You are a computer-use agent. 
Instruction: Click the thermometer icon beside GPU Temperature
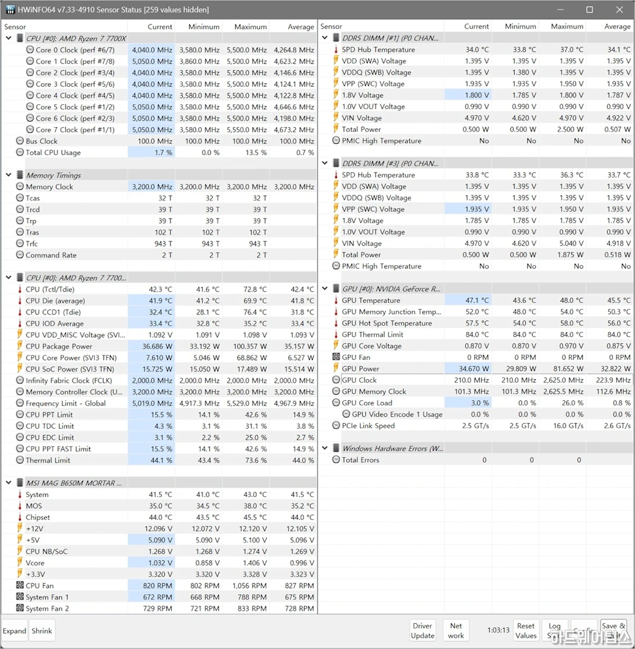[x=336, y=300]
